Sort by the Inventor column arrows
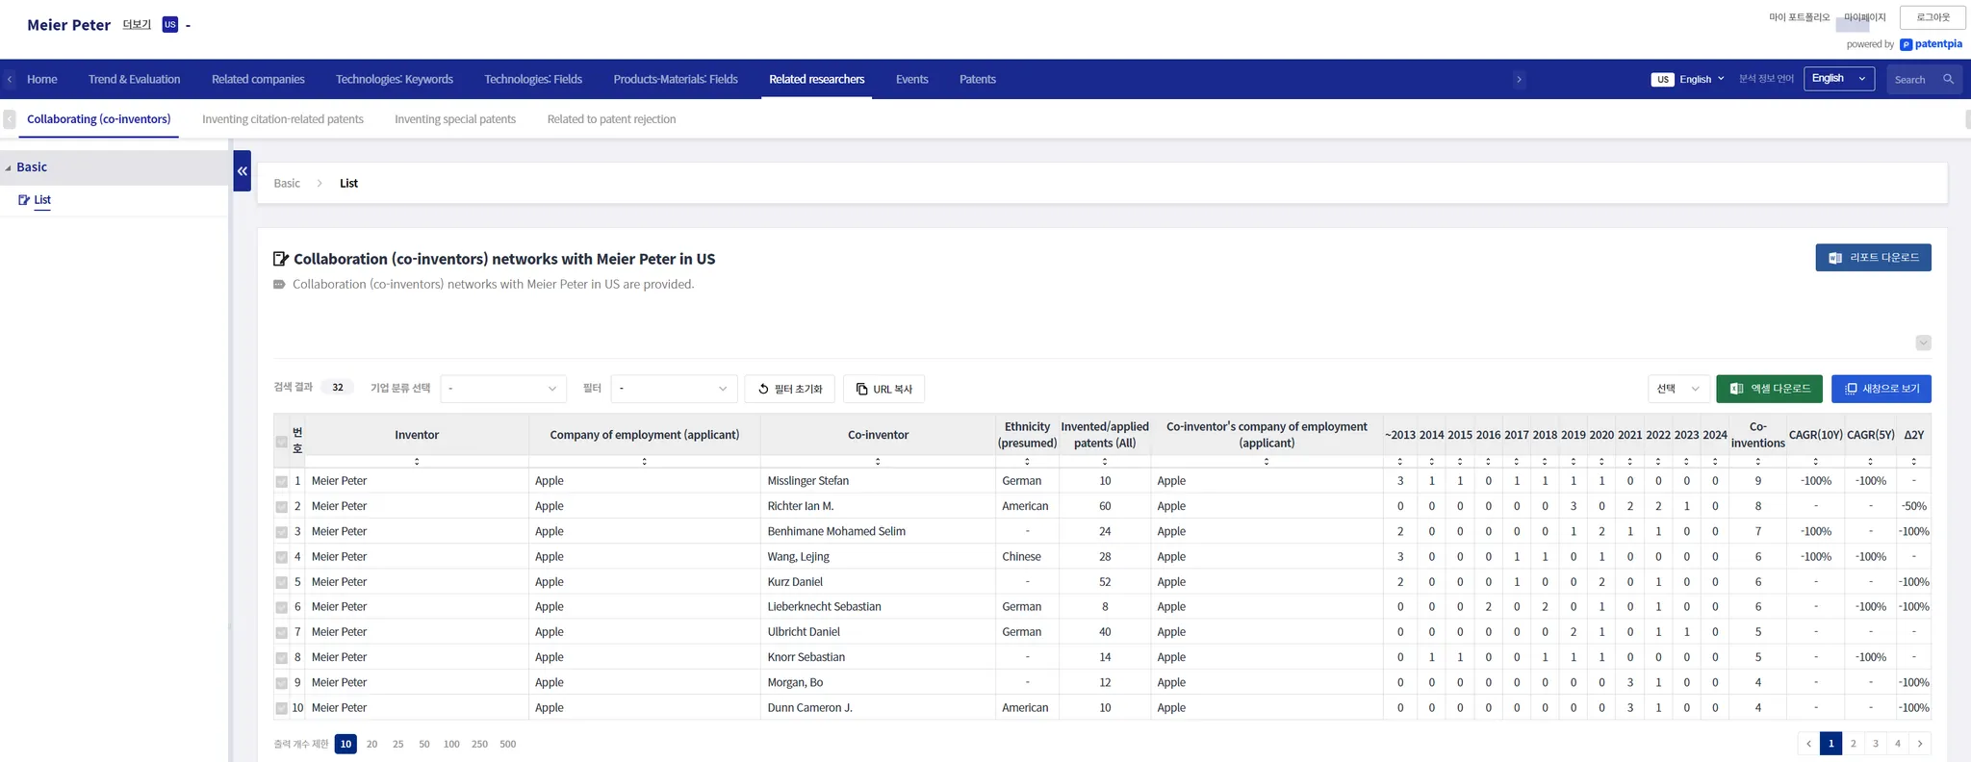Screen dimensions: 1971x762 pyautogui.click(x=417, y=462)
